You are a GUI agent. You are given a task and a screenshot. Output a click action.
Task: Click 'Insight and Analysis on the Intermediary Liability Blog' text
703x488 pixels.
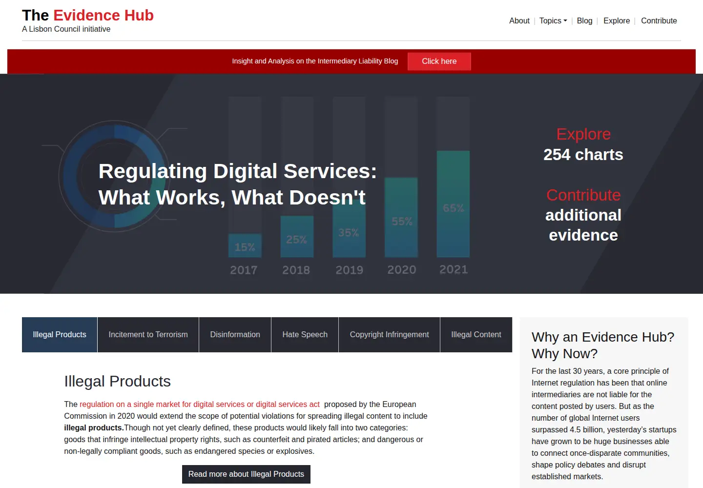click(315, 61)
